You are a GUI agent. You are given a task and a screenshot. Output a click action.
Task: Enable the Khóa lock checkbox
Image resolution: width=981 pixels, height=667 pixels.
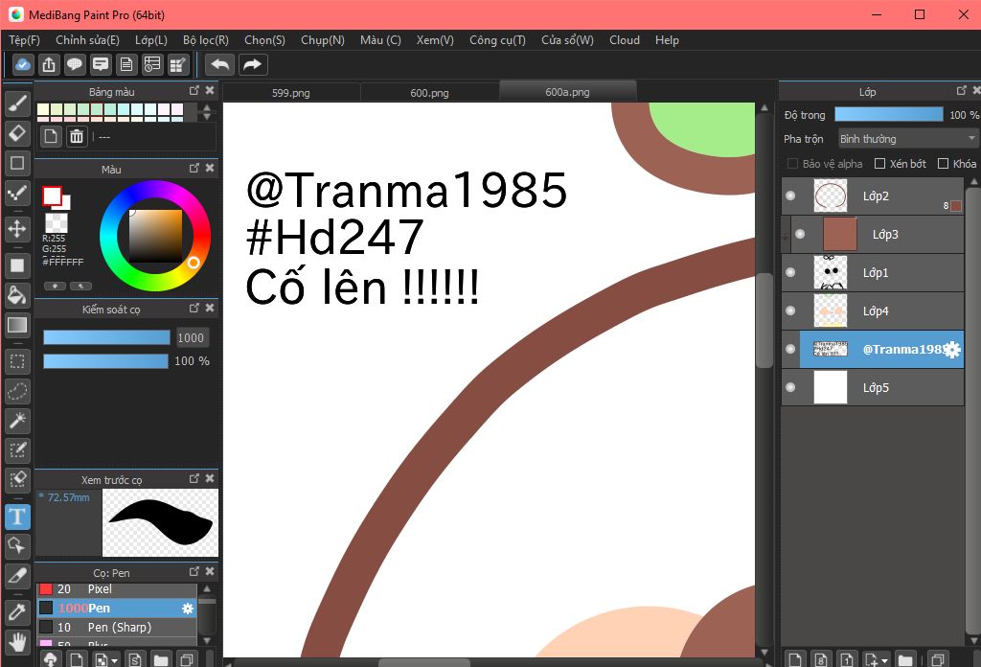tap(943, 163)
